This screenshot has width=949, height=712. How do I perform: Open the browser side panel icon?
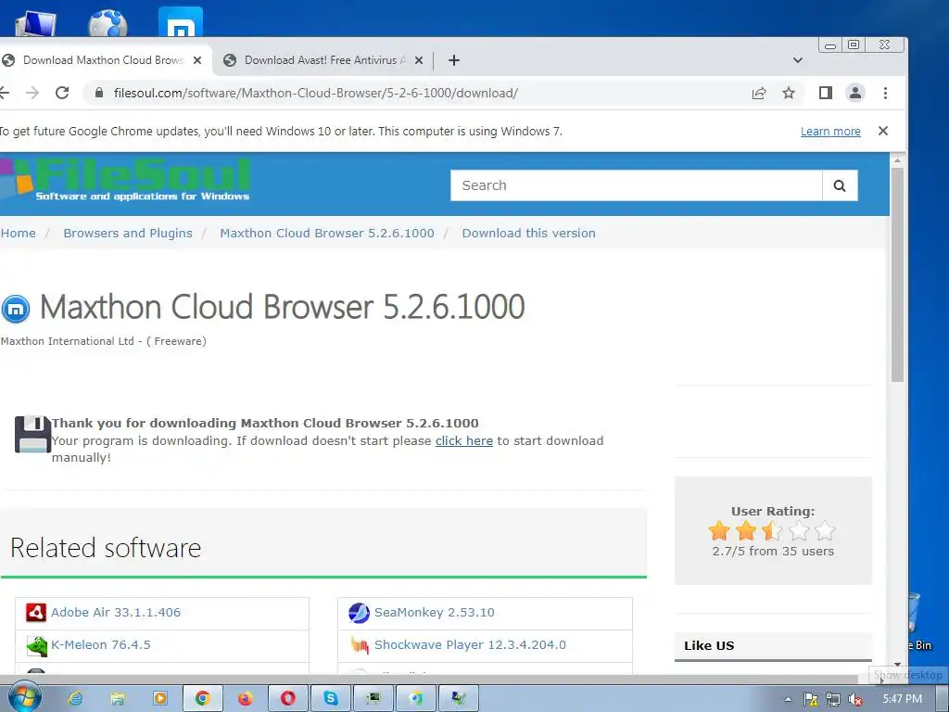826,93
